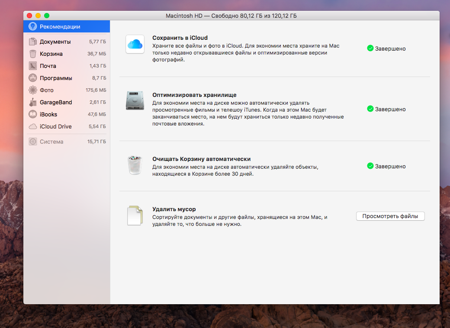Click the 15,71 ГБ size value

click(97, 141)
